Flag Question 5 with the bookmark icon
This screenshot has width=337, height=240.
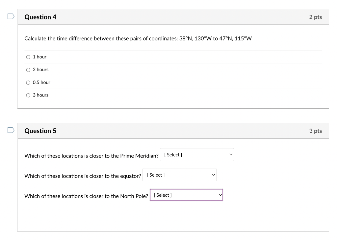point(11,130)
